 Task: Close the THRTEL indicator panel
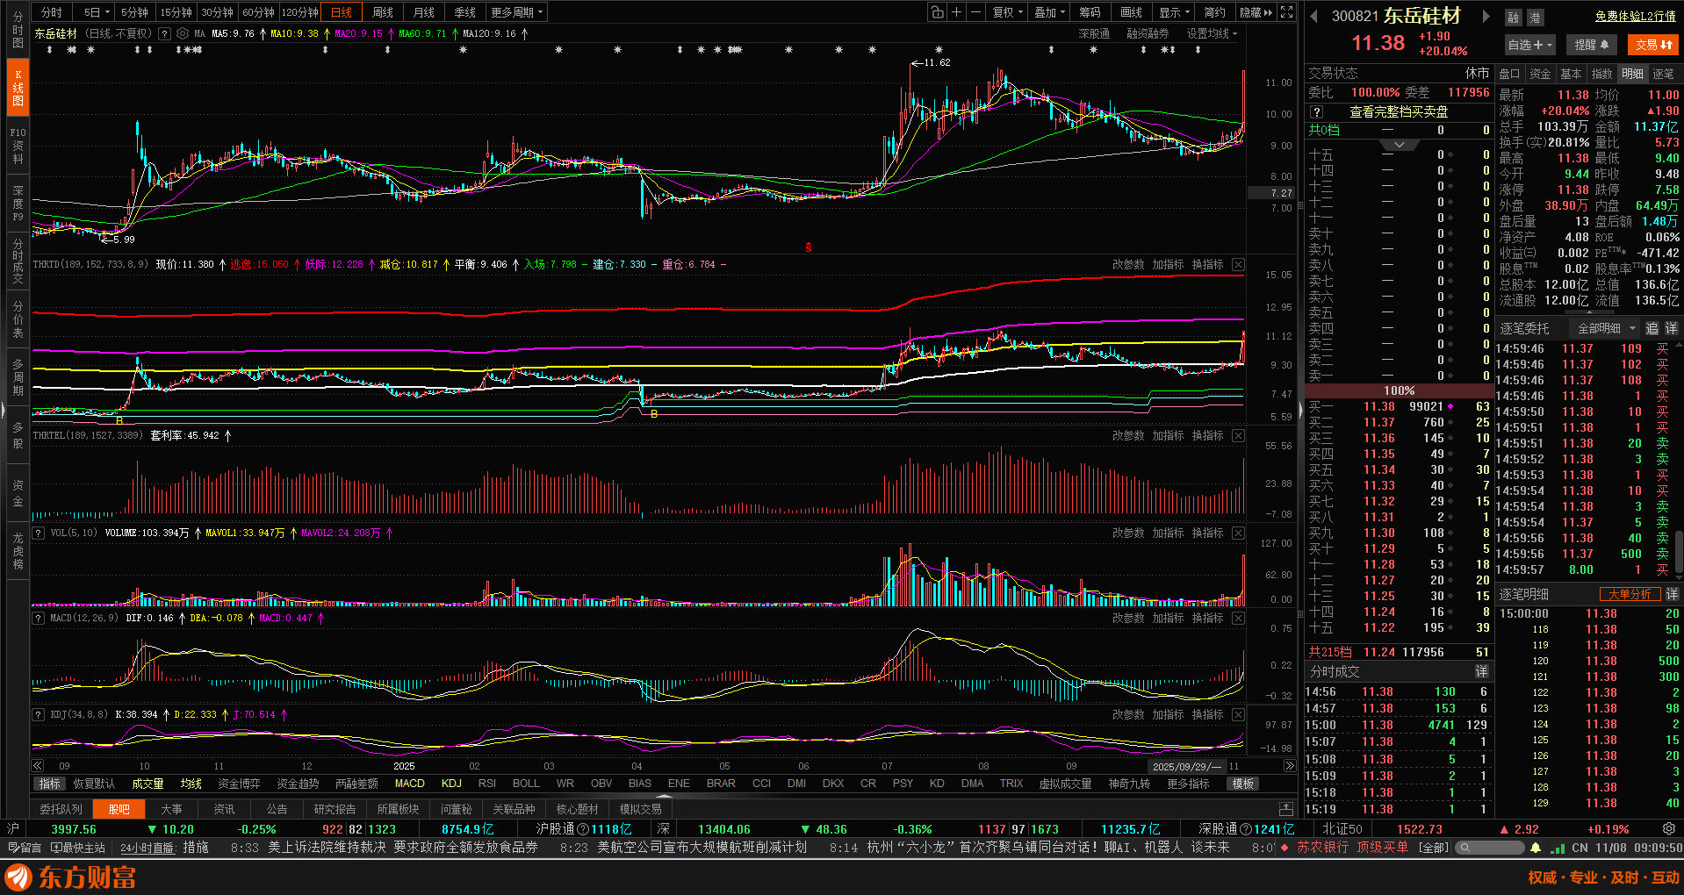pos(1238,435)
